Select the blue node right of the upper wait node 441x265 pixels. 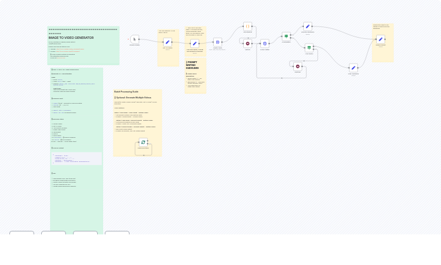265,43
